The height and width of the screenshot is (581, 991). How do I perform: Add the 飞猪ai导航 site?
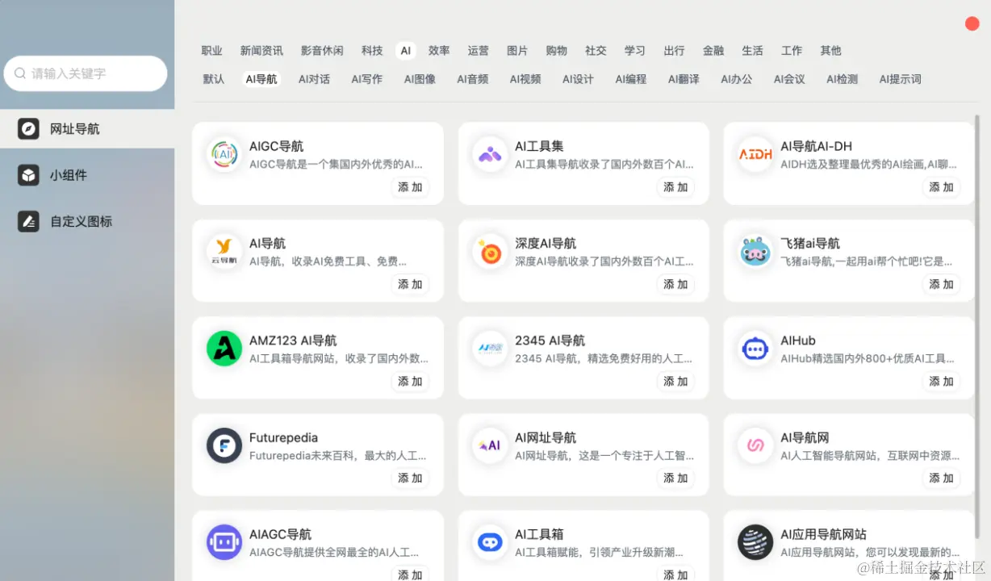[x=941, y=284]
